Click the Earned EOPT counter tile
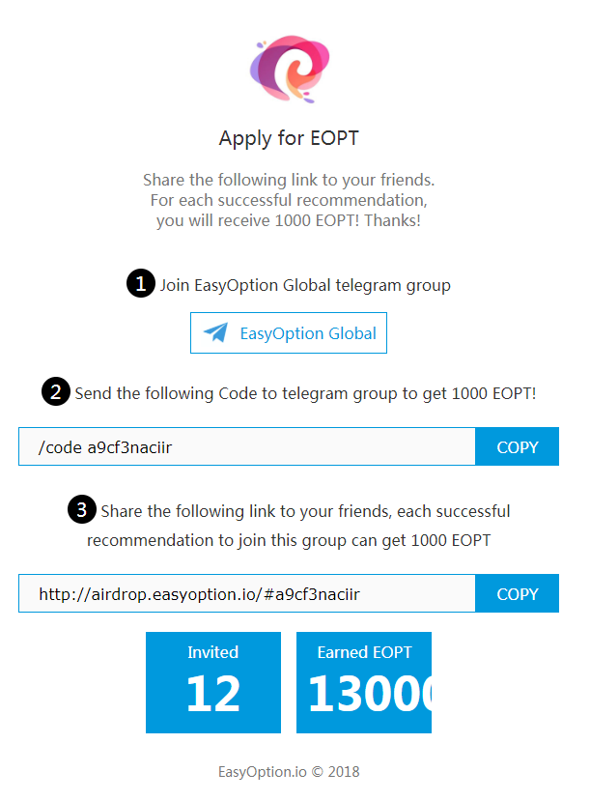Image resolution: width=590 pixels, height=801 pixels. (364, 682)
